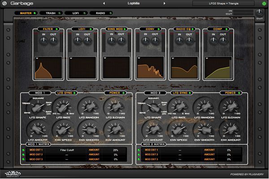
Task: Click the RADIO EQ IN knob
Action: pyautogui.click(x=179, y=41)
